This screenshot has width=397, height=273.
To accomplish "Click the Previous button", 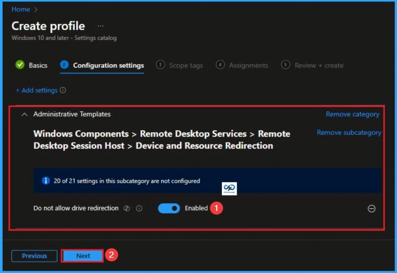I will point(34,256).
